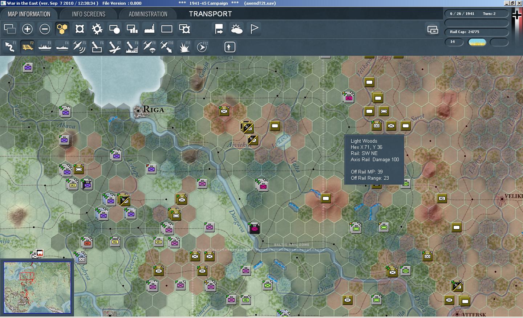Image resolution: width=523 pixels, height=318 pixels.
Task: Click the Baltic Rail Zone map label
Action: (292, 245)
